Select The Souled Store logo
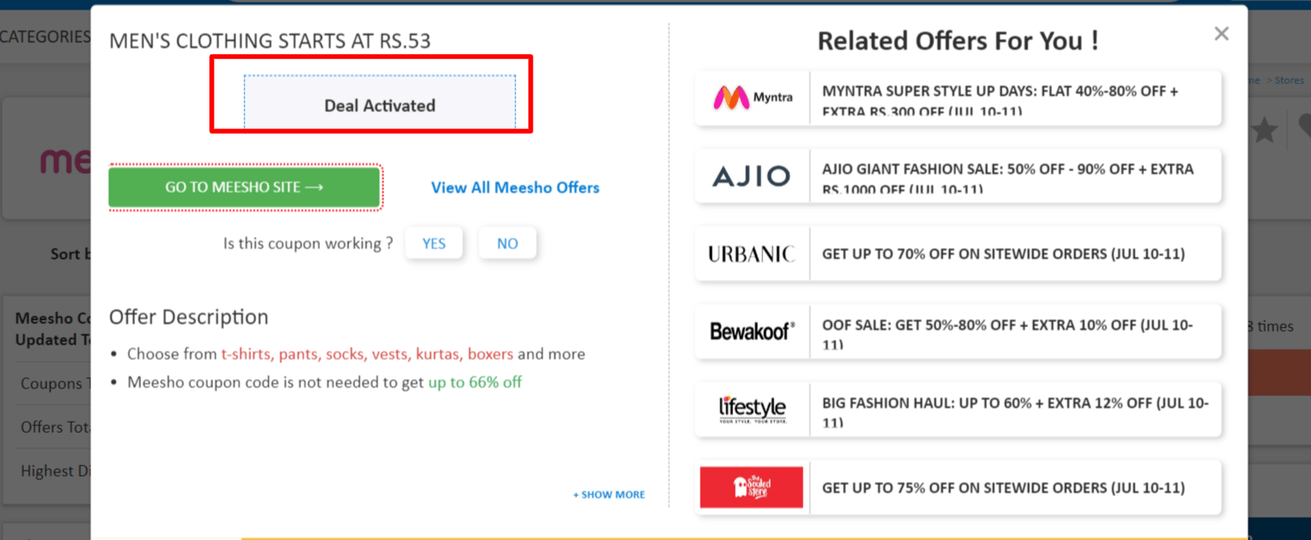Screen dimensions: 1311x540 tap(750, 486)
